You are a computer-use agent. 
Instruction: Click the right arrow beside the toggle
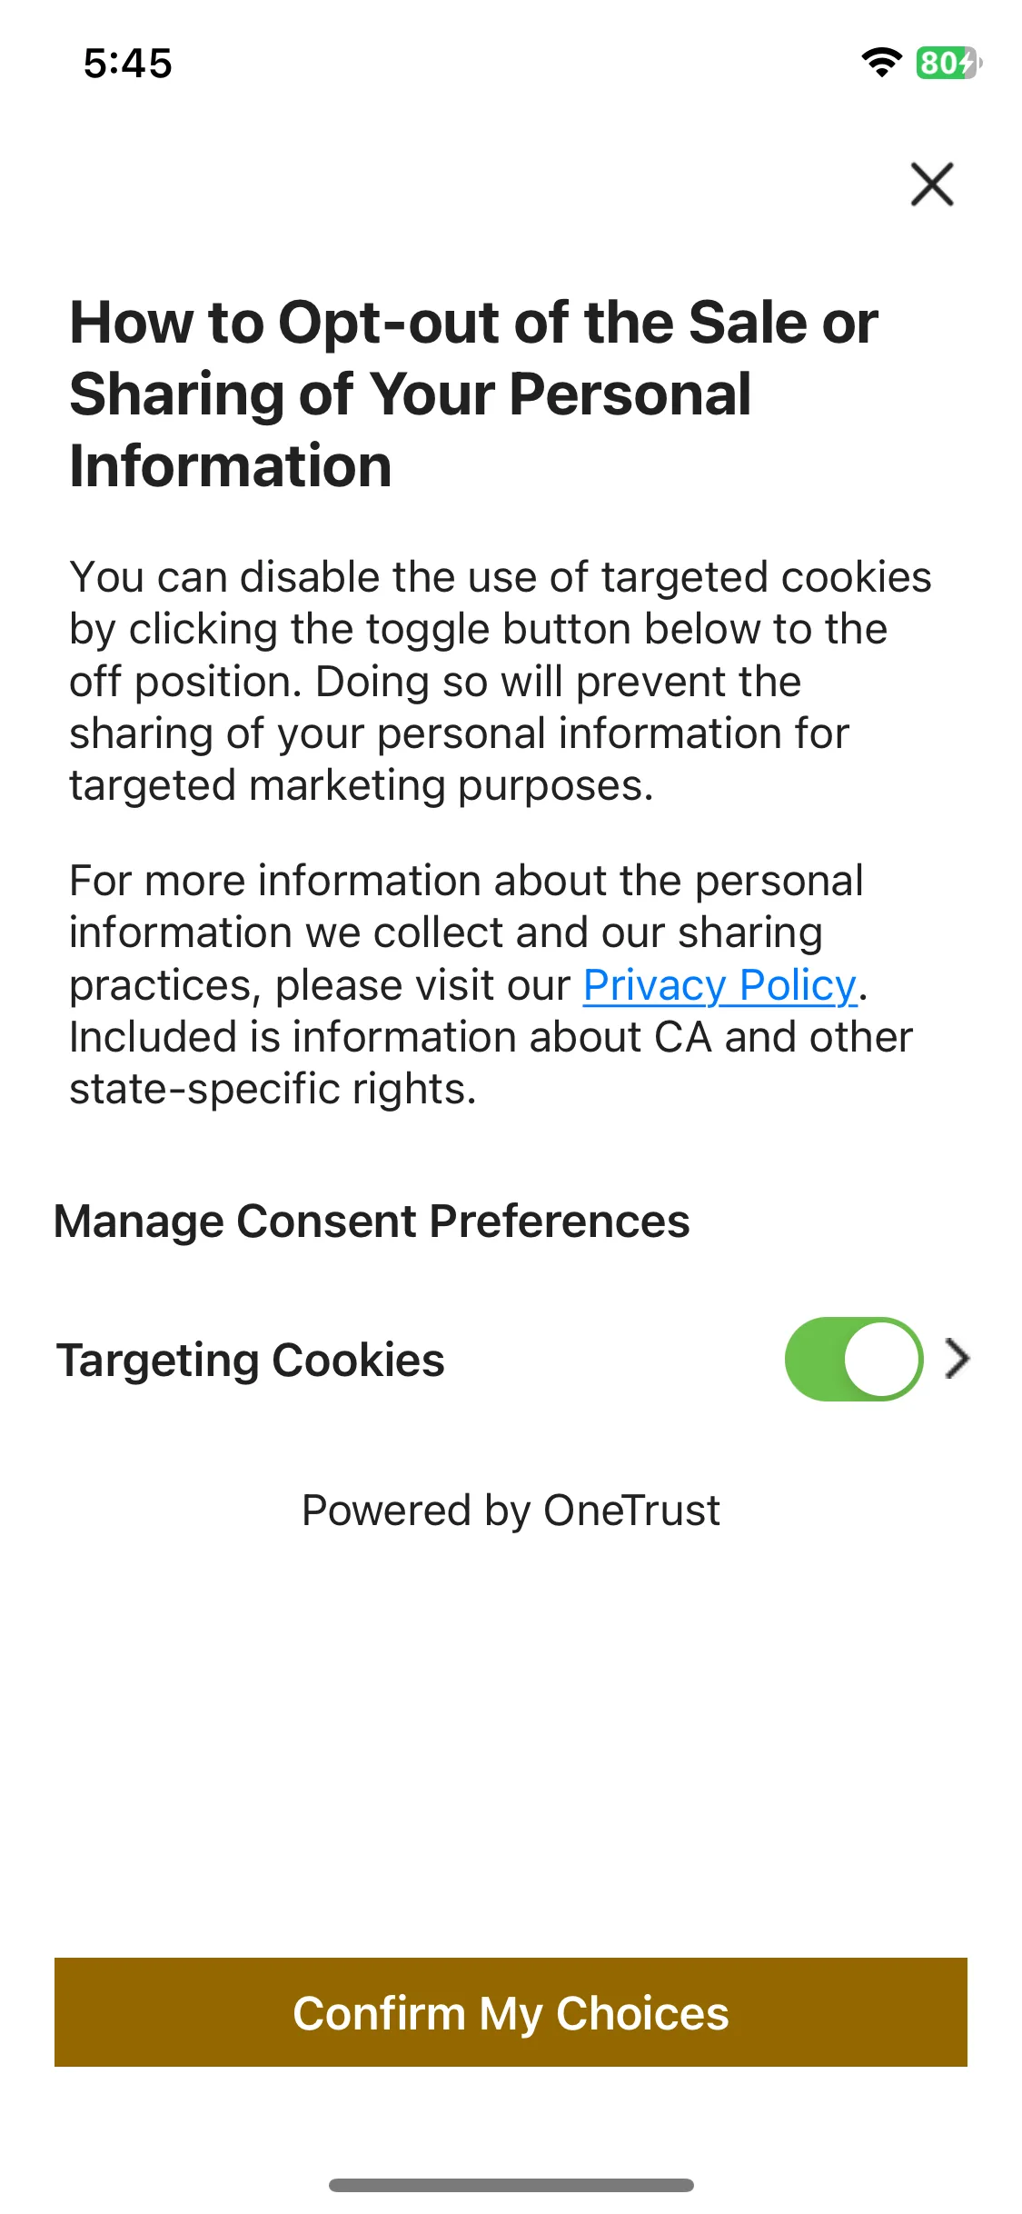click(958, 1359)
